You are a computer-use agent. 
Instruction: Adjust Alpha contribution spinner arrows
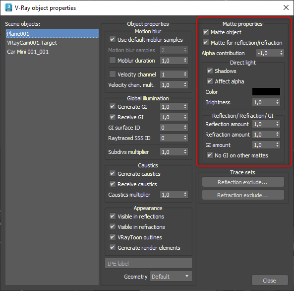[281, 53]
